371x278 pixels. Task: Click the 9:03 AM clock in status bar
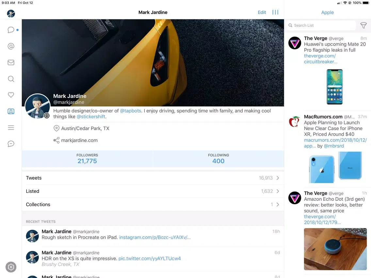click(x=8, y=3)
